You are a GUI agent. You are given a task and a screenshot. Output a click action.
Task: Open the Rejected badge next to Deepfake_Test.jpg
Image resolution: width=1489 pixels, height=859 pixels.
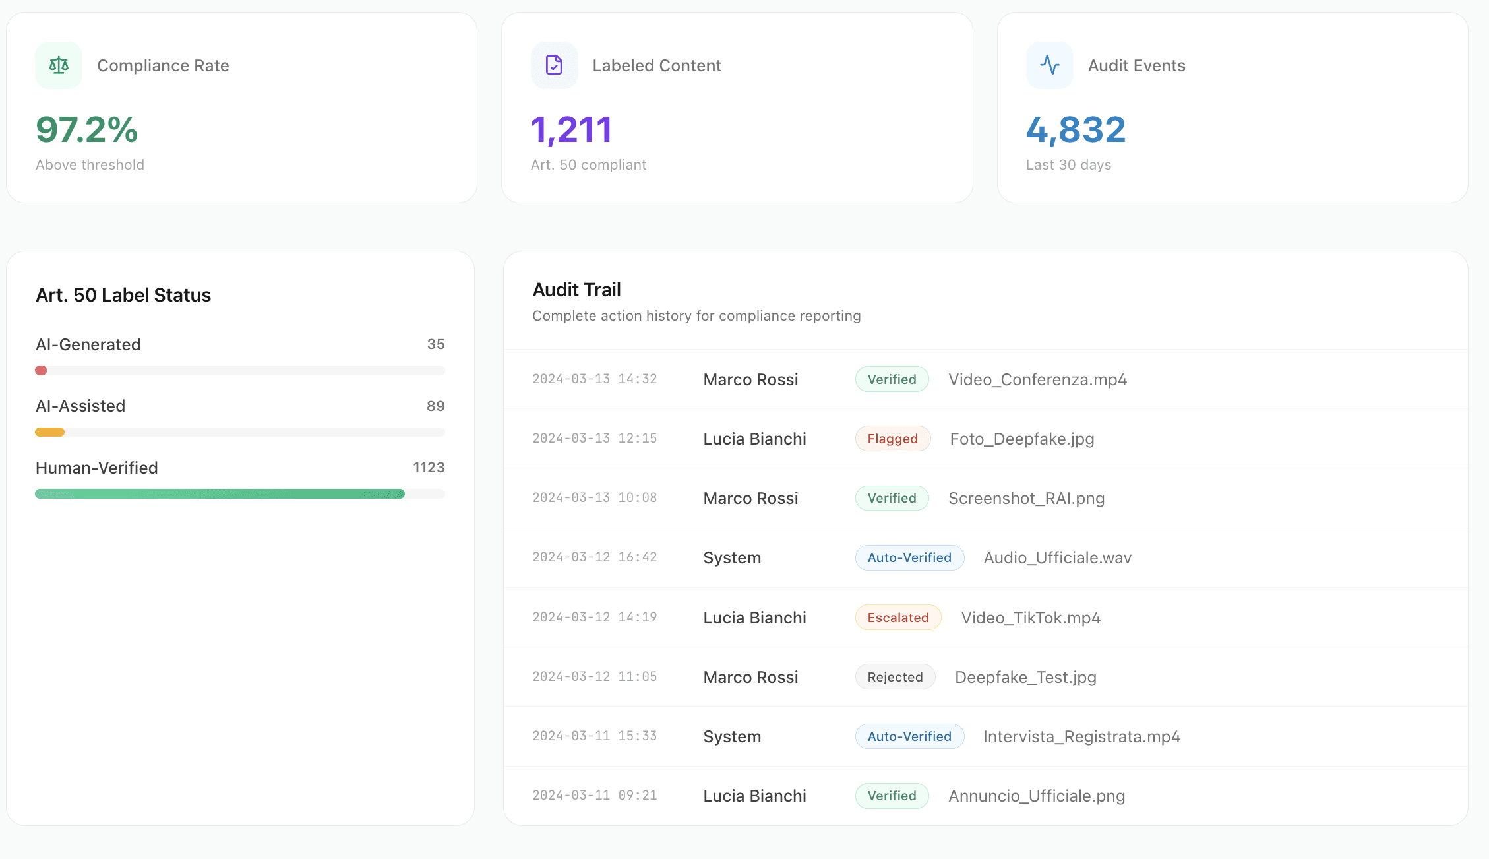[895, 676]
